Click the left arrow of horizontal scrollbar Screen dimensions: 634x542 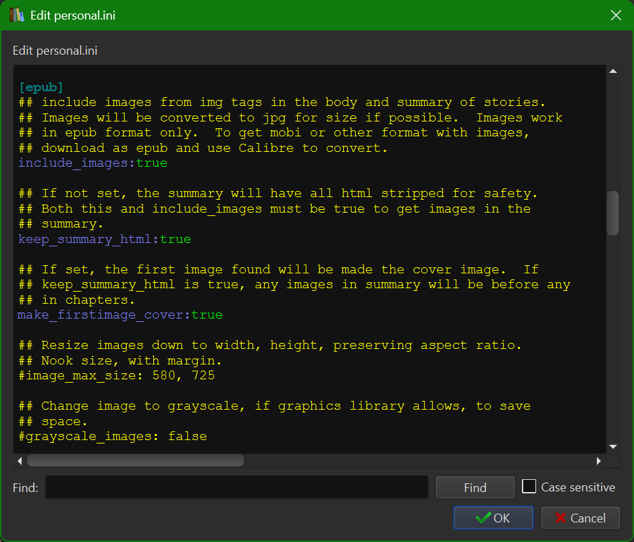coord(20,460)
